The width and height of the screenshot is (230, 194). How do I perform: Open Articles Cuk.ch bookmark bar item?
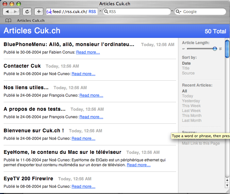pyautogui.click(x=31, y=21)
